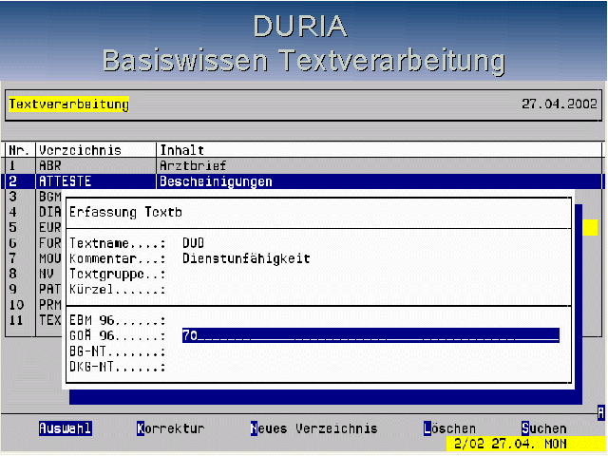Click the EUR directory row 5
Viewport: 608px width, 456px height.
coord(34,228)
